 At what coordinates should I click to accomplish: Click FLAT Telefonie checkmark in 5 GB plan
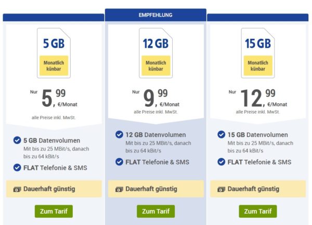(x=17, y=167)
